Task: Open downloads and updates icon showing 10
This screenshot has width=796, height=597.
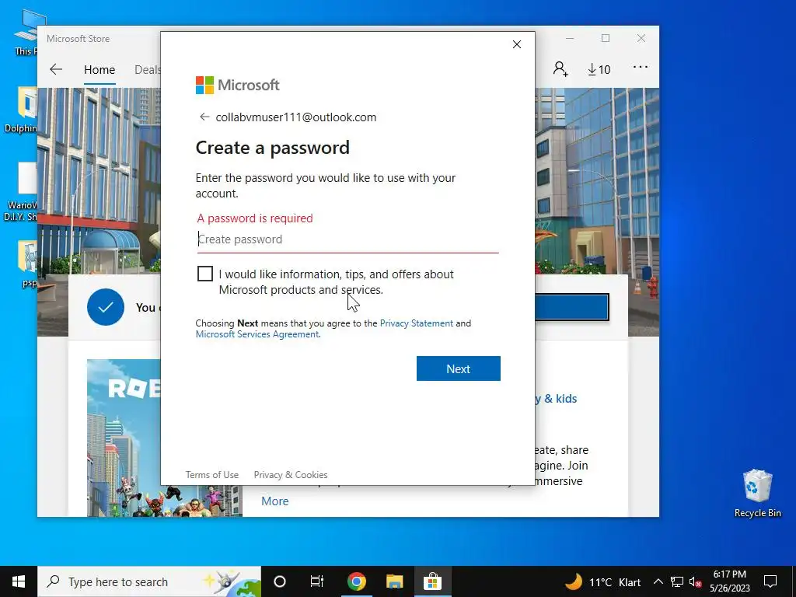Action: click(599, 69)
